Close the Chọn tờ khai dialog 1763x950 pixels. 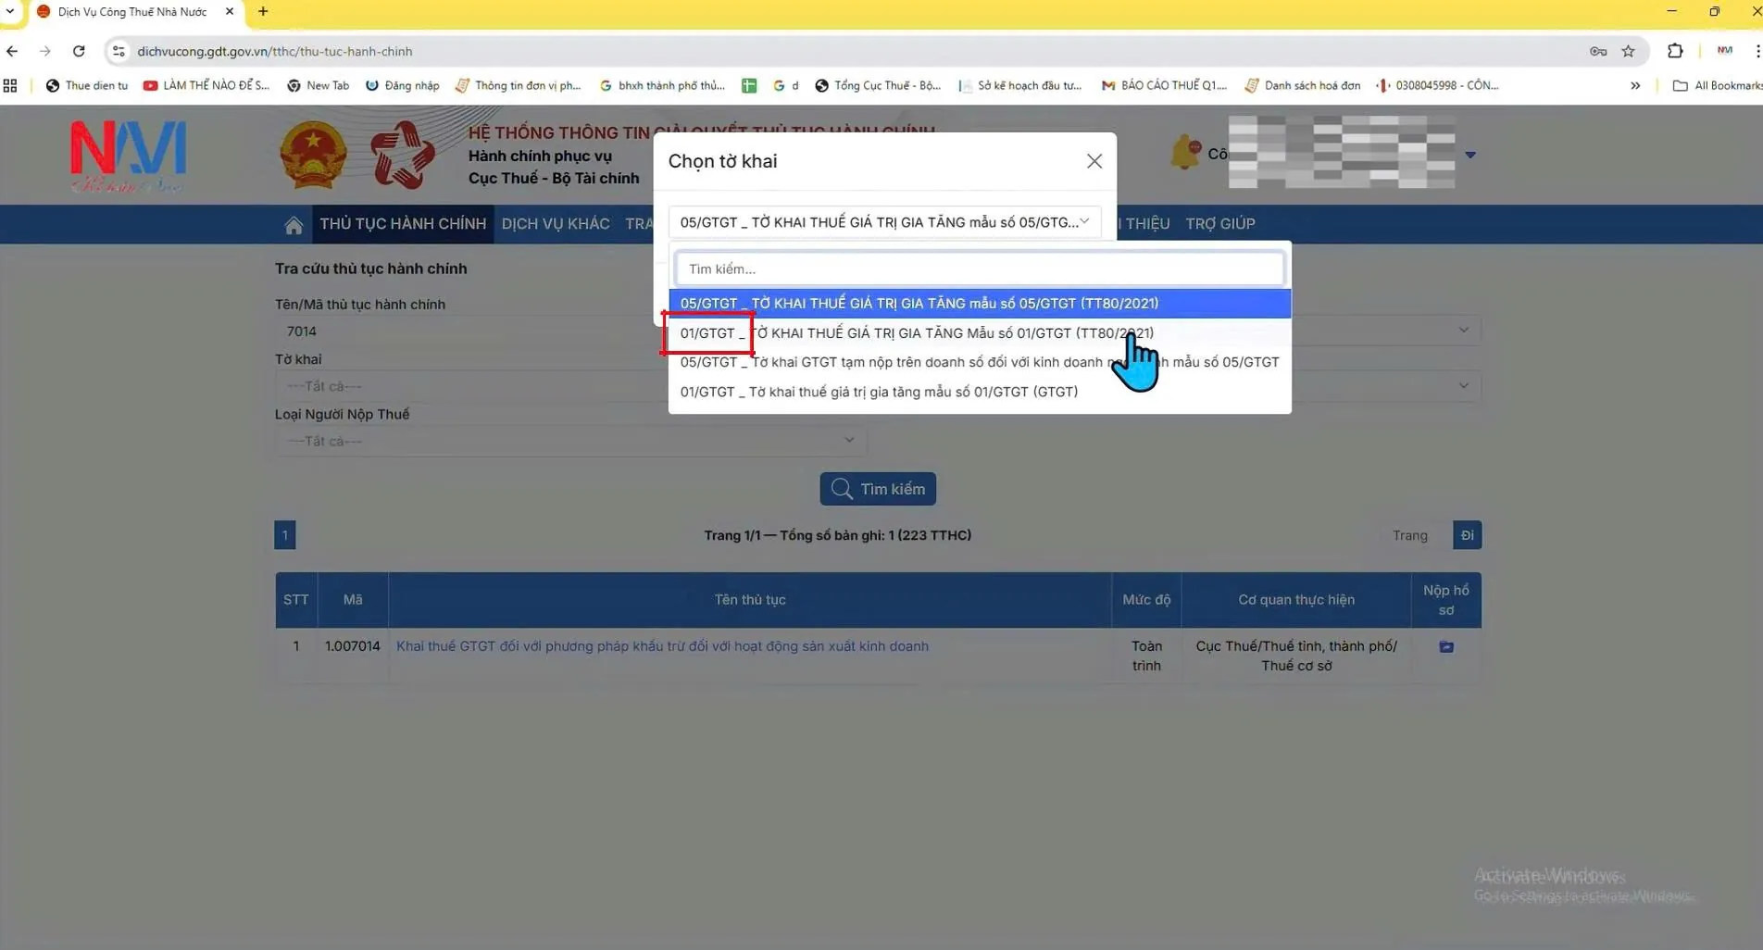1094,161
